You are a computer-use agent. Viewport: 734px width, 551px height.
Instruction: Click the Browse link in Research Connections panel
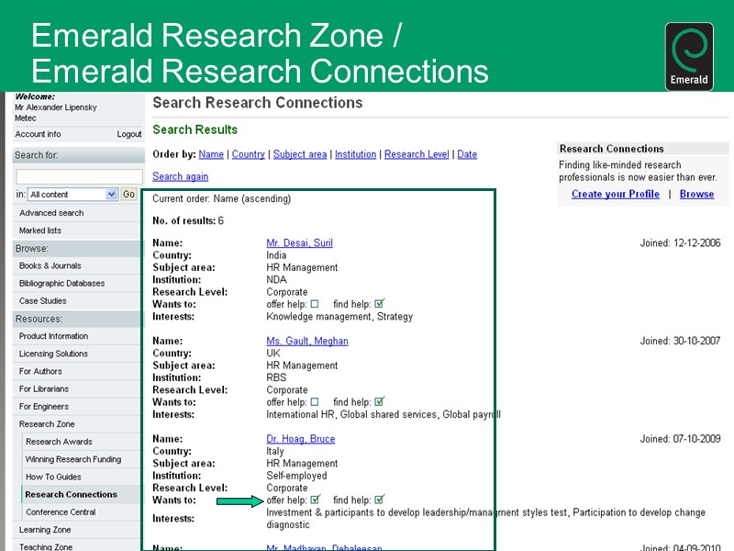696,194
